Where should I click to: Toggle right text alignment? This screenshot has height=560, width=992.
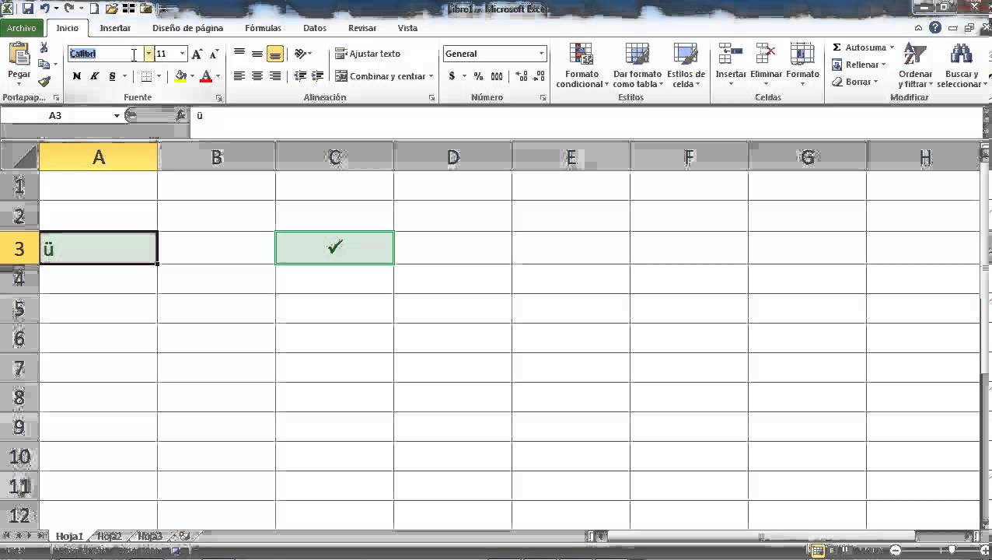coord(274,76)
